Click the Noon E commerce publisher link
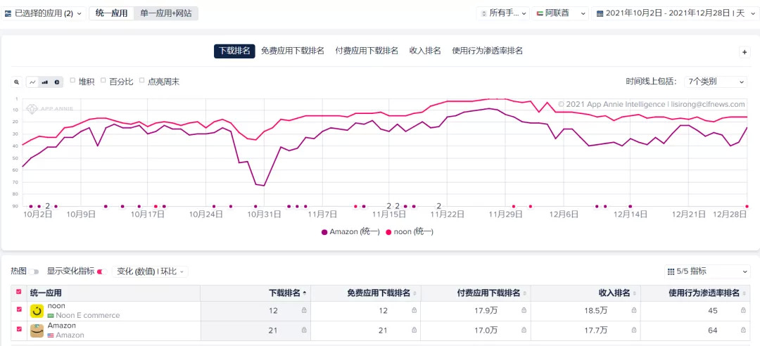Image resolution: width=760 pixels, height=346 pixels. 88,316
